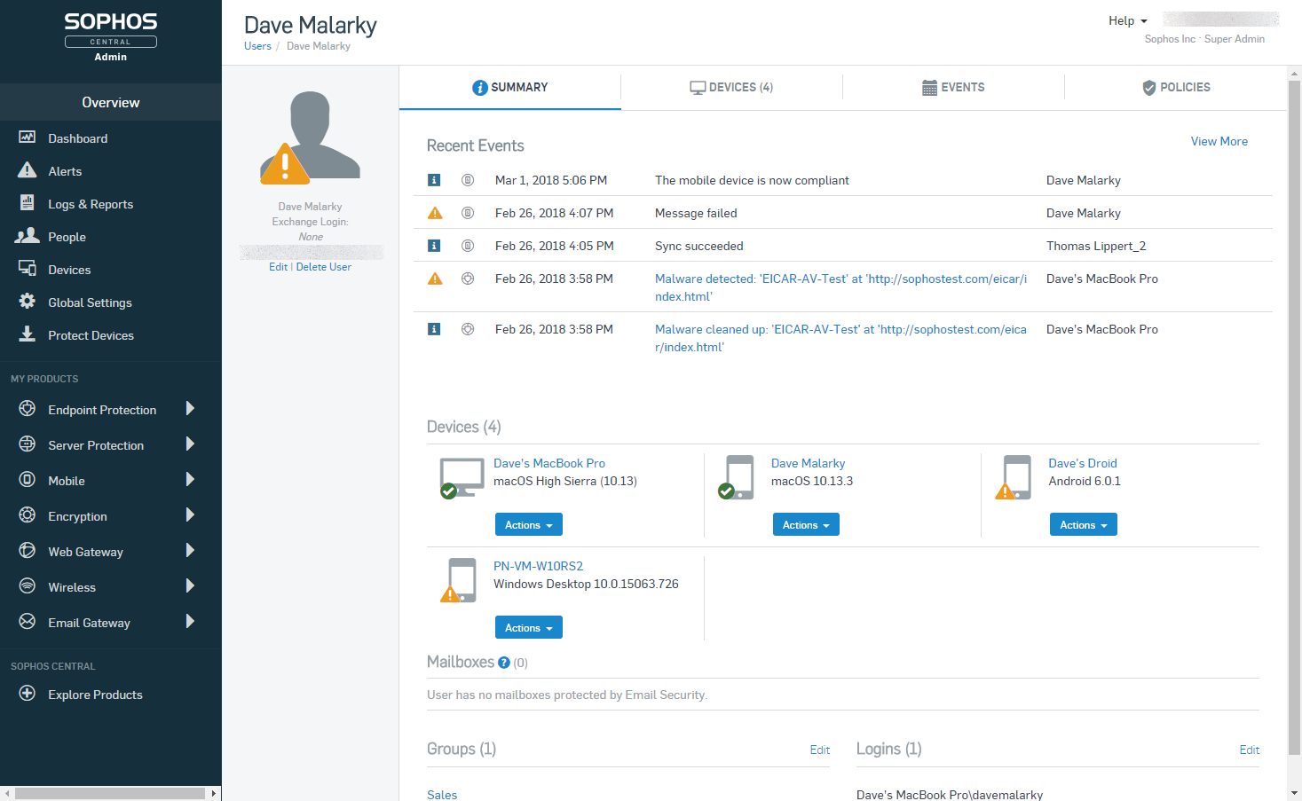The height and width of the screenshot is (801, 1302).
Task: Expand the Endpoint Protection submenu arrow
Action: [190, 409]
